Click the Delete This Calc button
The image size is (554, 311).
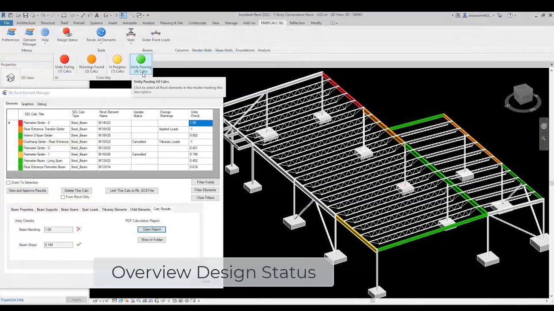(77, 190)
